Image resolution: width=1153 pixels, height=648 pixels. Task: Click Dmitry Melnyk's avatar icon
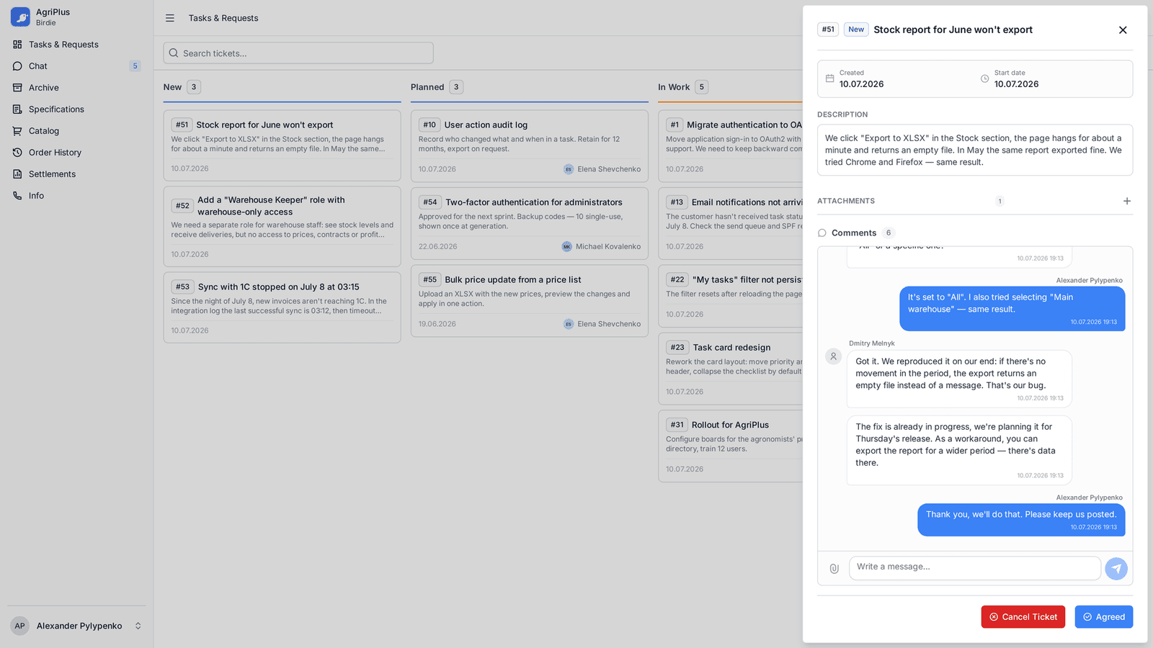[834, 356]
